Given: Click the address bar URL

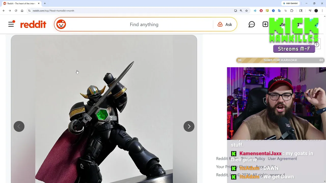Looking at the screenshot, I should (53, 11).
